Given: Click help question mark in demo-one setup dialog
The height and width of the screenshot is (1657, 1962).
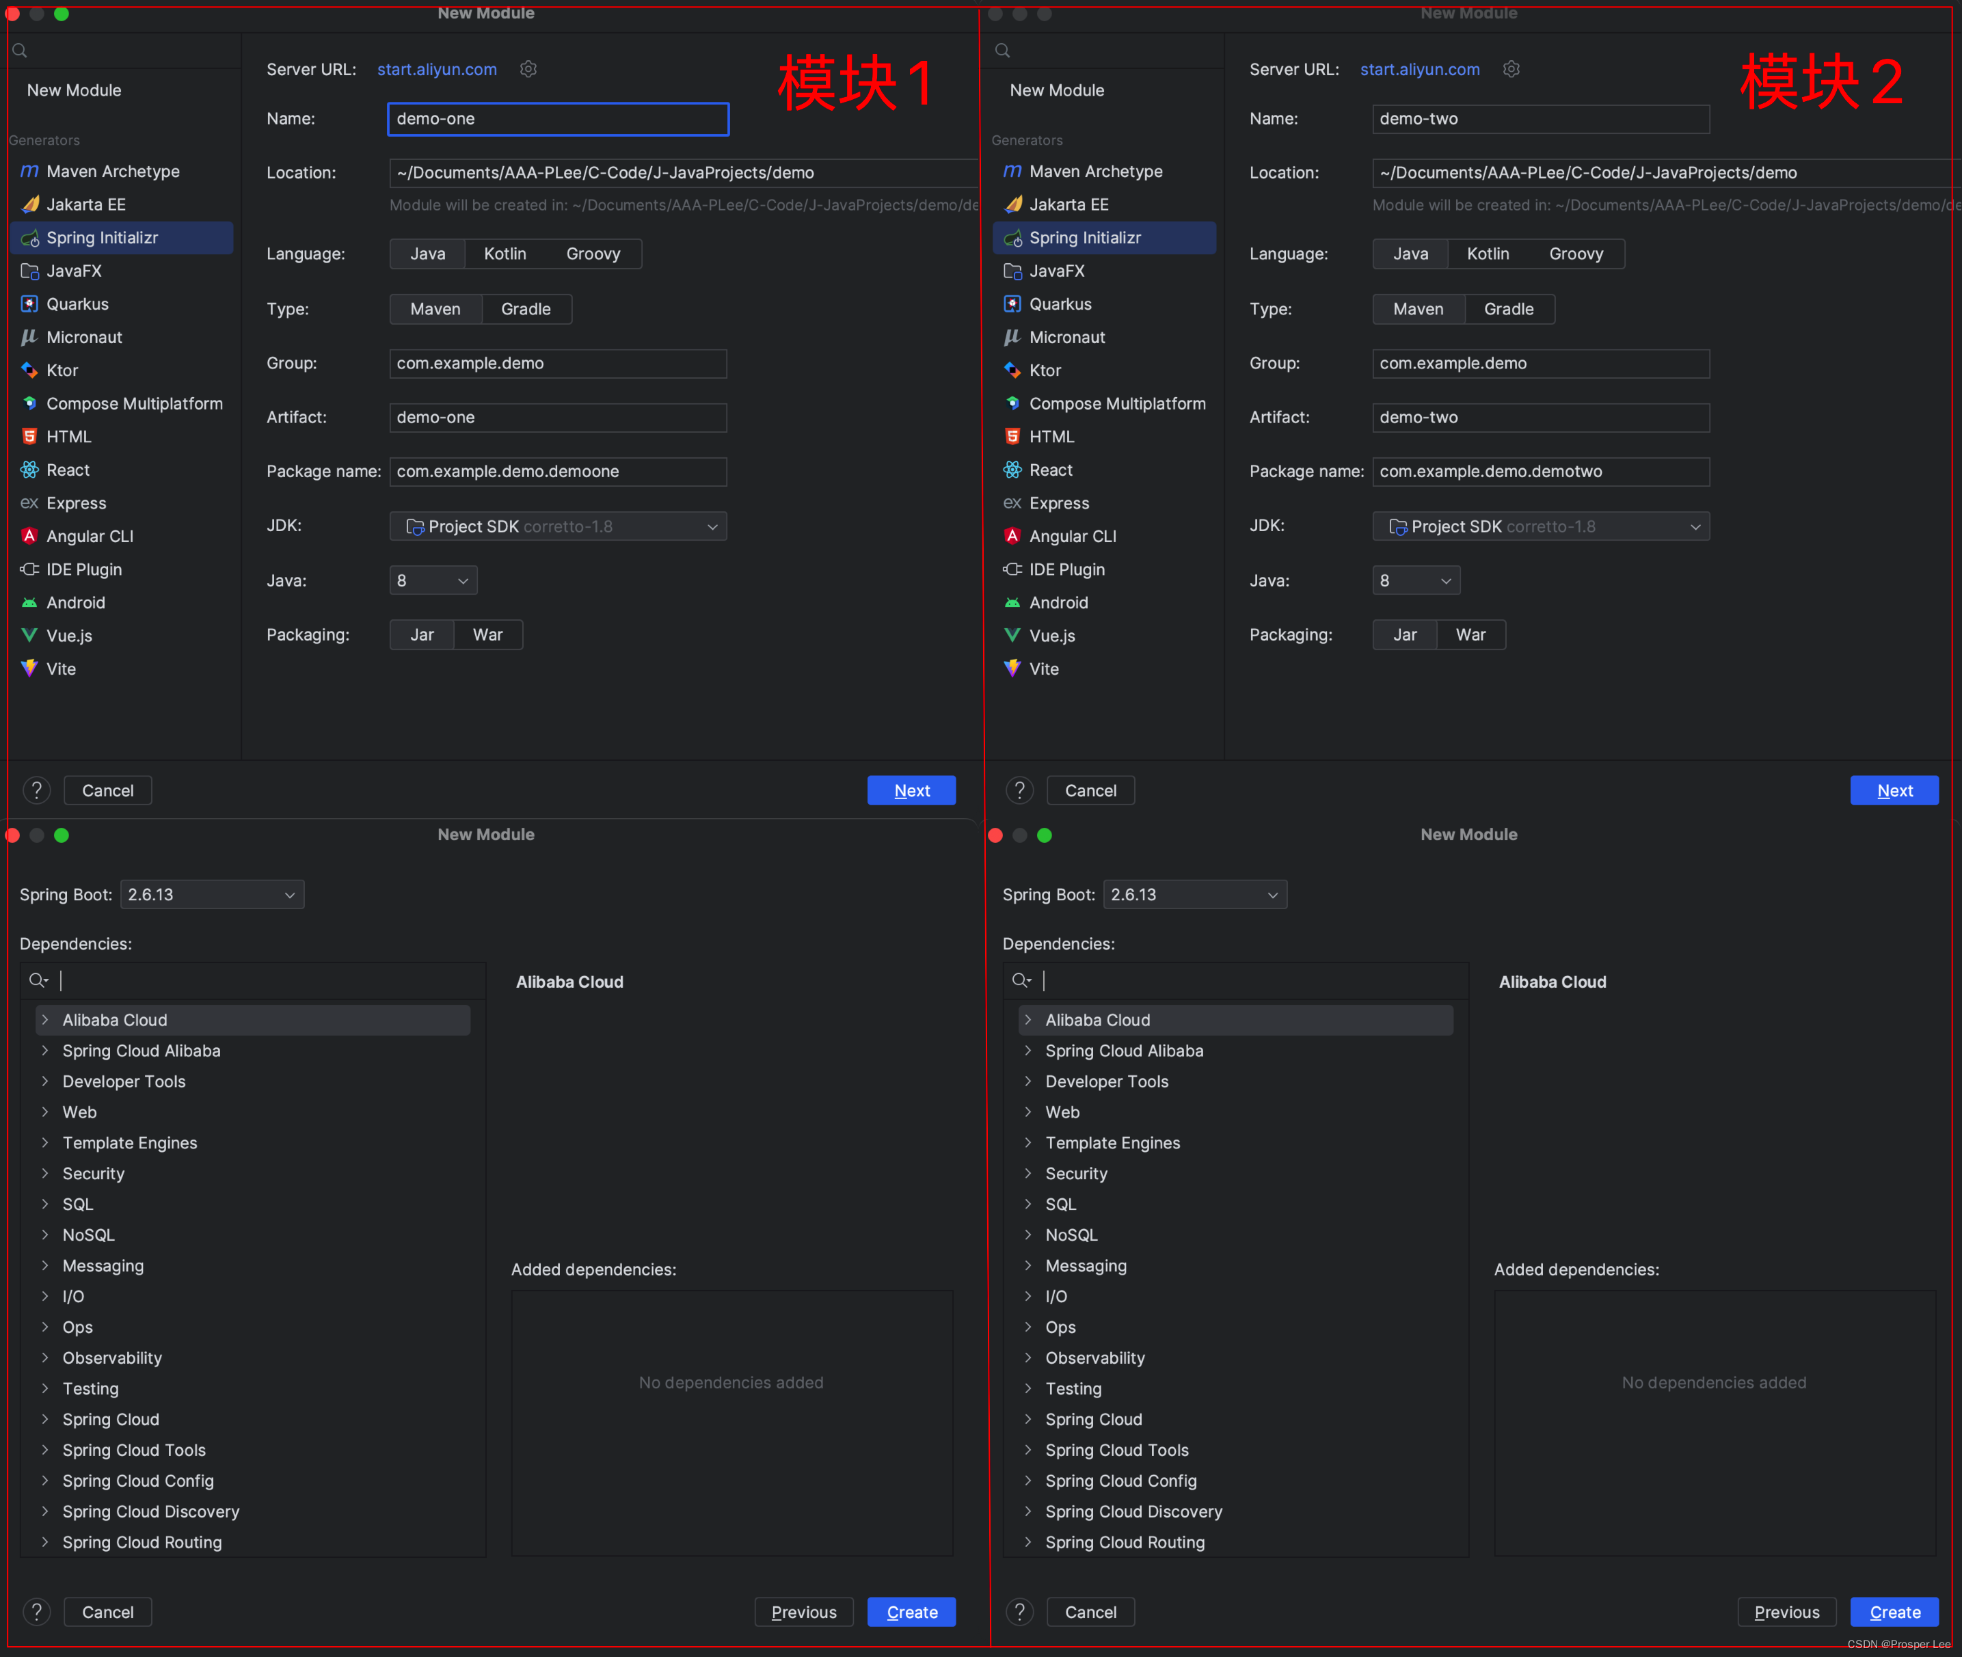Looking at the screenshot, I should coord(37,790).
